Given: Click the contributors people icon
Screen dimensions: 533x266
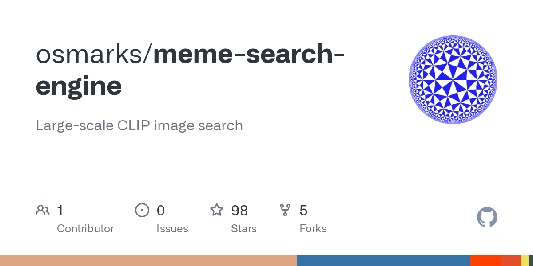Looking at the screenshot, I should [43, 210].
